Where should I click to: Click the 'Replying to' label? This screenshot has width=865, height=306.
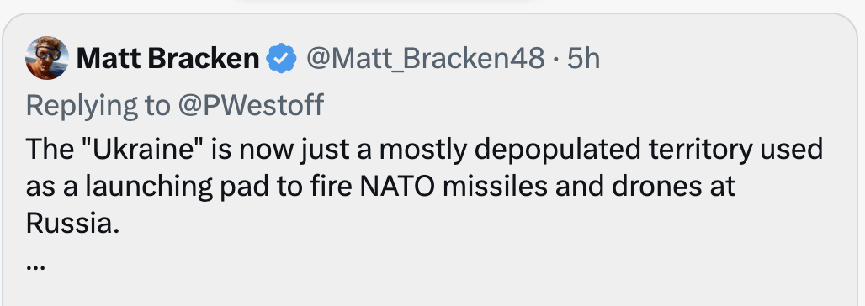pyautogui.click(x=98, y=105)
